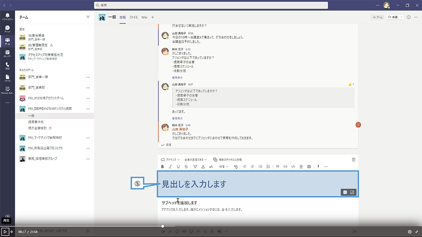The width and height of the screenshot is (422, 237).
Task: Open font size tool
Action: coord(211,167)
